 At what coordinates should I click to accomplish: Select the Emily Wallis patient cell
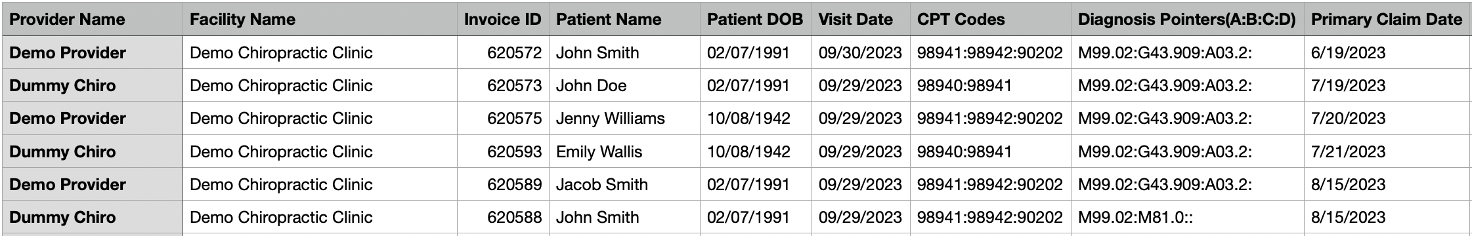click(x=624, y=151)
